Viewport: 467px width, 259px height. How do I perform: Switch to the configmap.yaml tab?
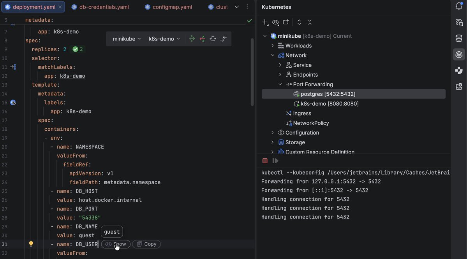[x=169, y=7]
